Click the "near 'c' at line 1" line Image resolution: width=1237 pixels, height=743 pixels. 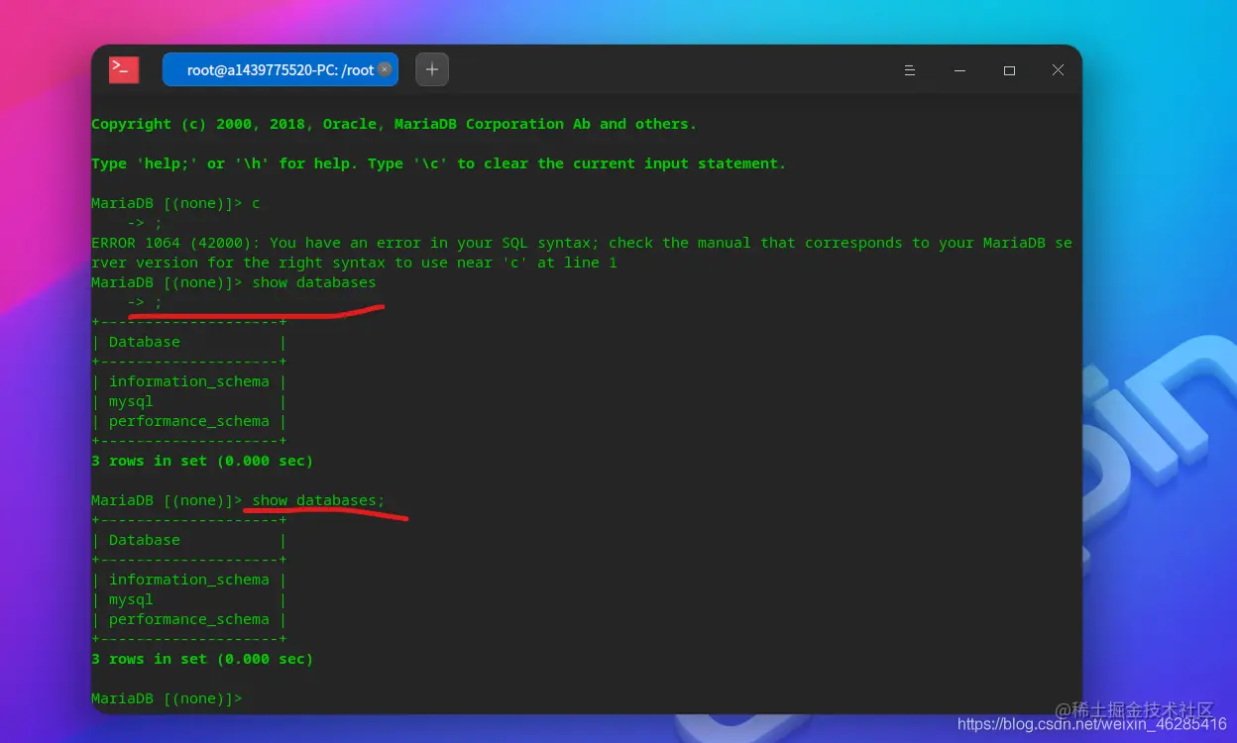click(354, 263)
